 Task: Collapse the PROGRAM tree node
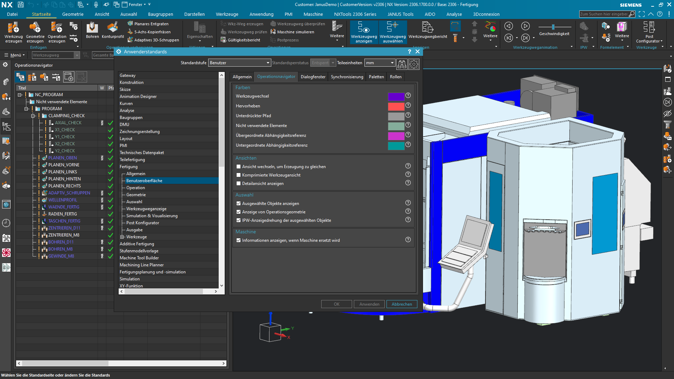tap(26, 109)
